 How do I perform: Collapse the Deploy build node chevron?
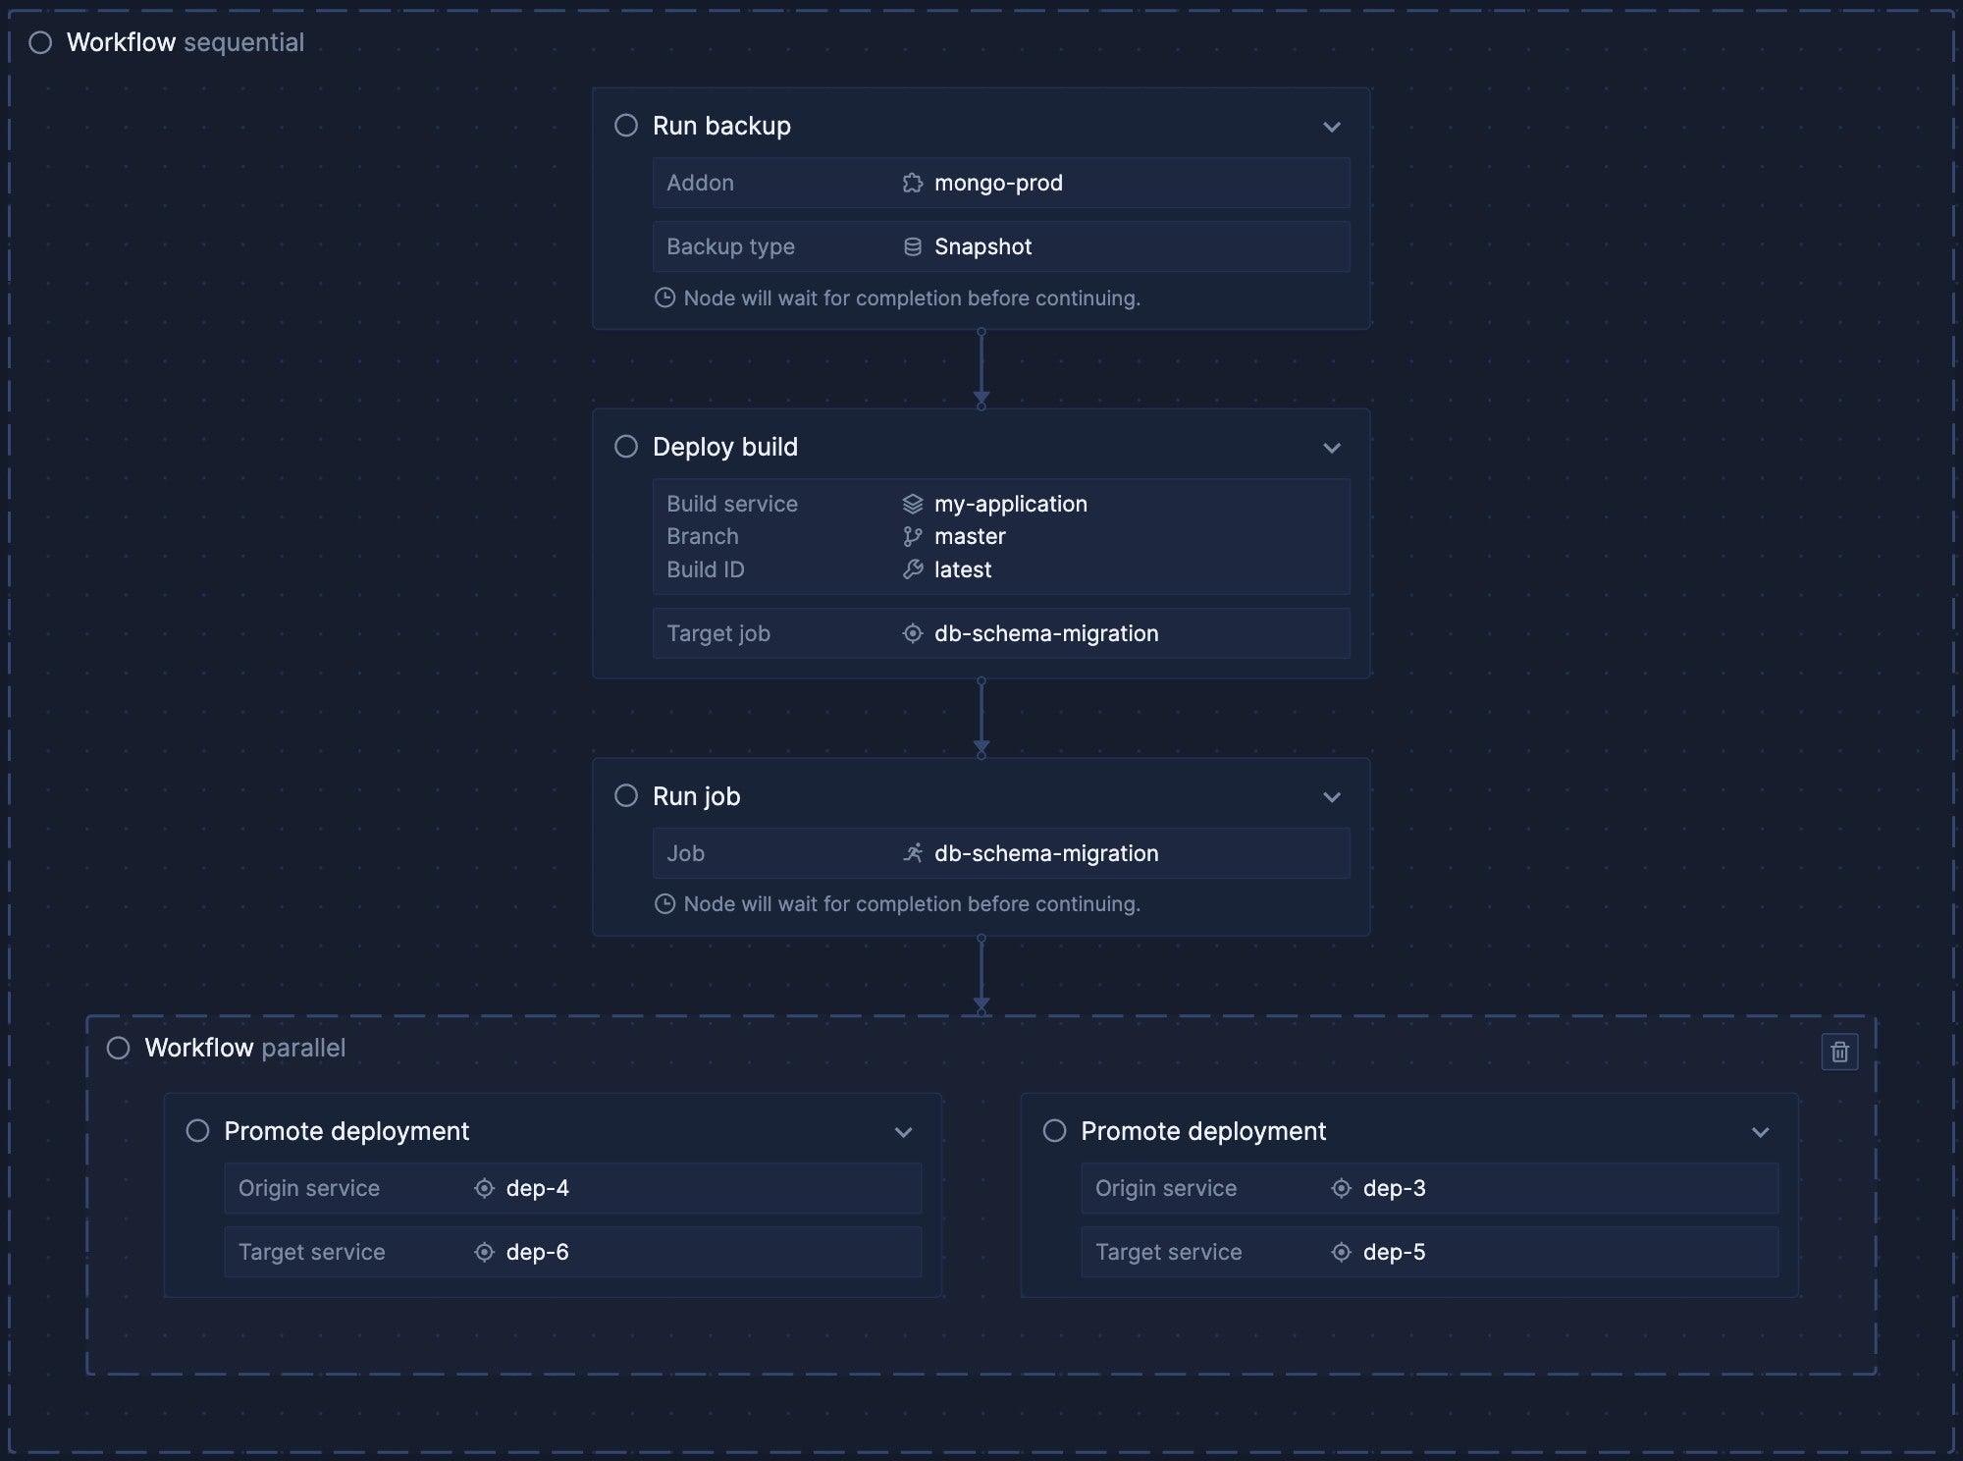(1332, 448)
